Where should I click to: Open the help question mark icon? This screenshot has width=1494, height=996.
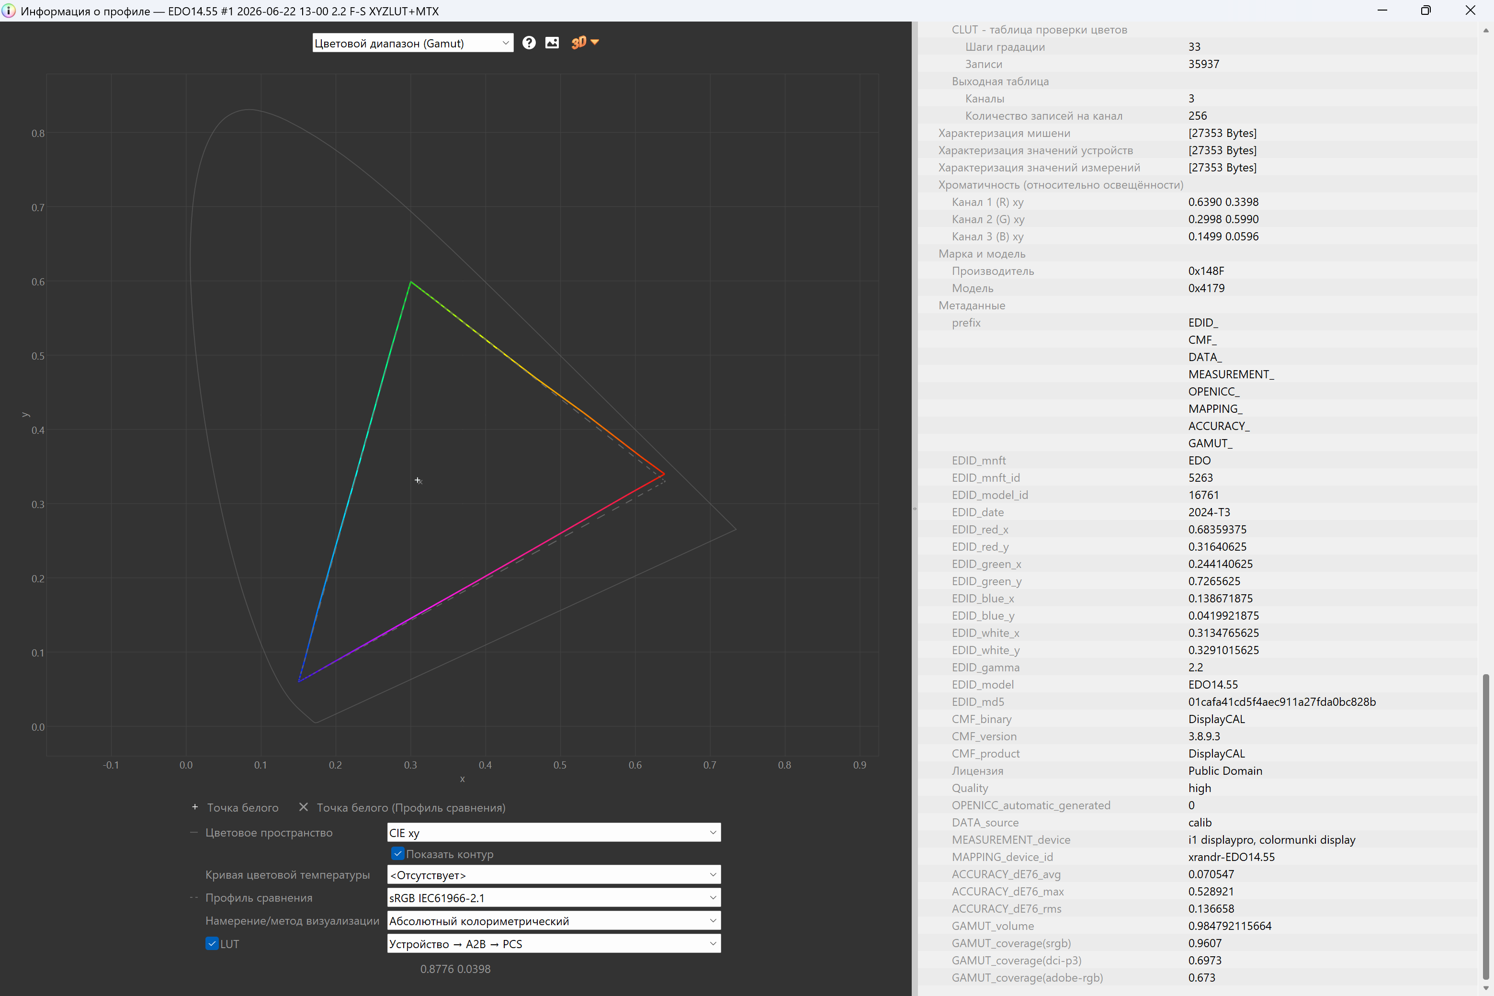tap(529, 43)
